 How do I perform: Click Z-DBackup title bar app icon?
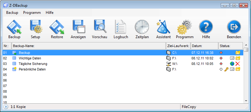coord(6,5)
